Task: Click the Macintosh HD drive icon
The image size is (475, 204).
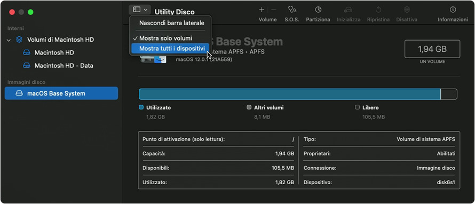Action: coord(27,53)
